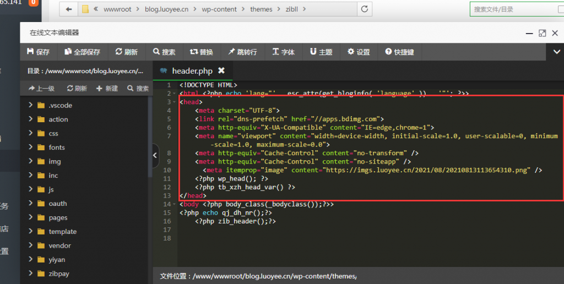Image resolution: width=564 pixels, height=284 pixels.
Task: Click the zibll breadcrumb
Action: (x=292, y=9)
